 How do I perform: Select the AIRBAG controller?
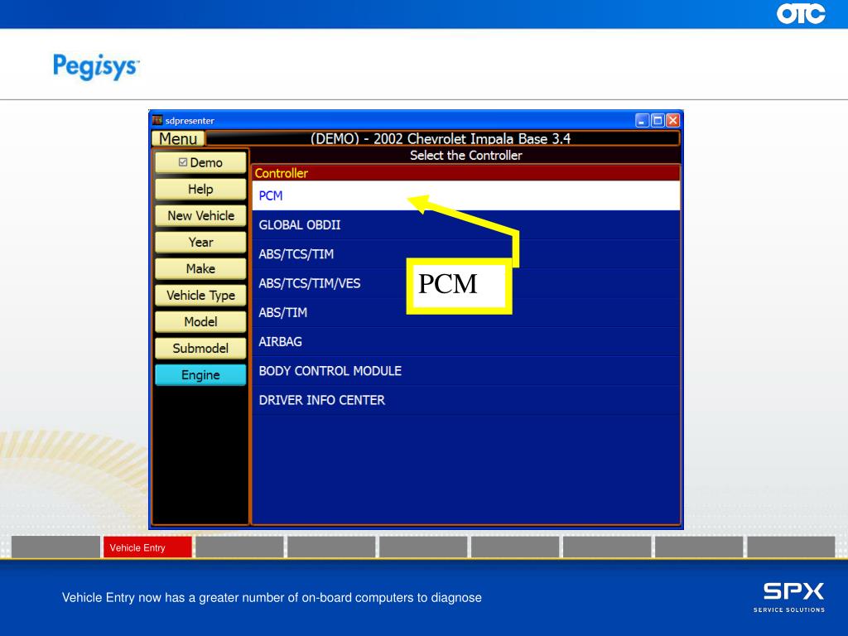[x=465, y=342]
